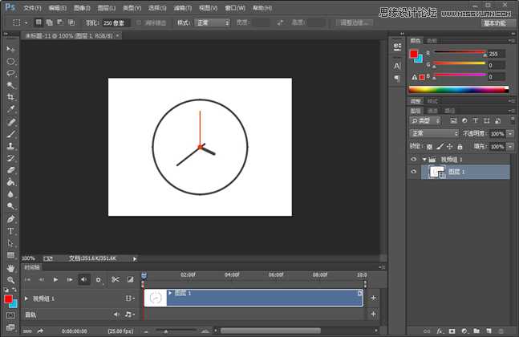The image size is (519, 337).
Task: Select the Pen tool
Action: [10, 219]
